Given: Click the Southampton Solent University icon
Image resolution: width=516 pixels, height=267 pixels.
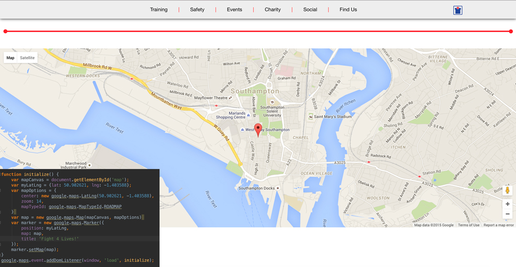Looking at the screenshot, I should coord(272,102).
